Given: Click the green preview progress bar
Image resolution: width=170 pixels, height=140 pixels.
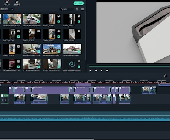Looking at the screenshot, I should pyautogui.click(x=129, y=66).
